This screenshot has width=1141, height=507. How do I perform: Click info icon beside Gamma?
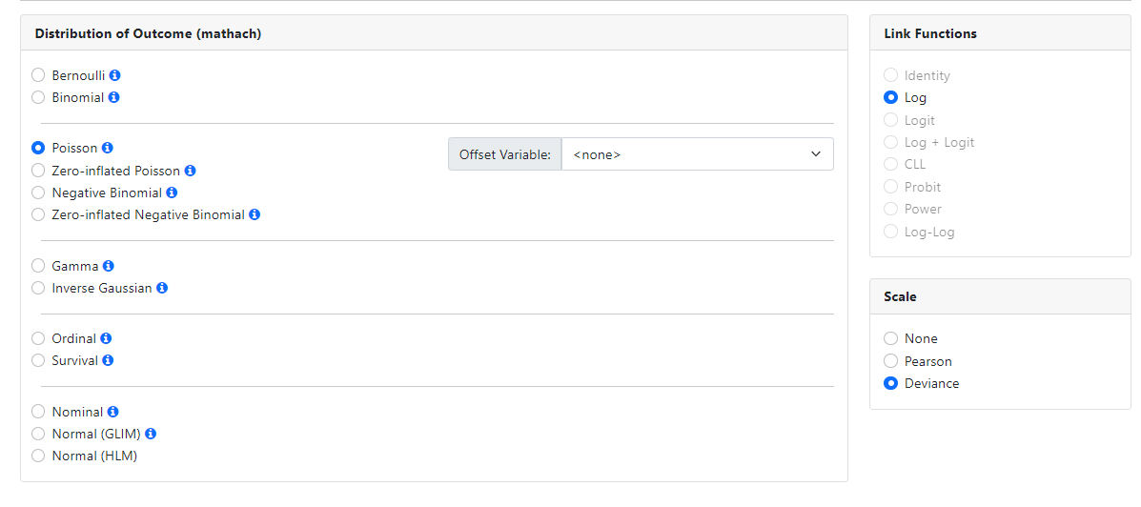pyautogui.click(x=109, y=266)
